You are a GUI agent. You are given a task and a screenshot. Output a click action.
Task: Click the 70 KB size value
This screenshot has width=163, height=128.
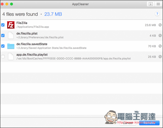[x=152, y=46]
